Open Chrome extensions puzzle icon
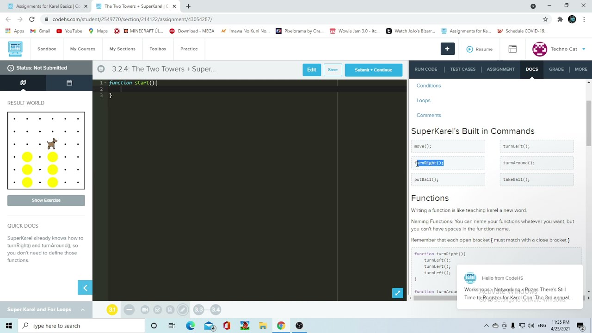Screen dimensions: 592x333 (x=560, y=19)
